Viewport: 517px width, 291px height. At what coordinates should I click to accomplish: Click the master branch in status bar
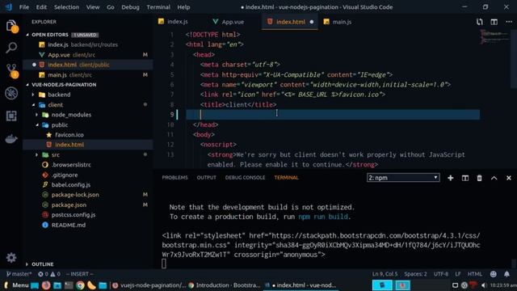[19, 274]
